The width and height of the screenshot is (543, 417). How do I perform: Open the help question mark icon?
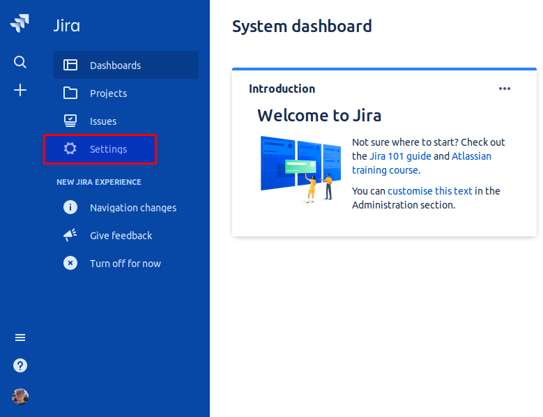20,365
